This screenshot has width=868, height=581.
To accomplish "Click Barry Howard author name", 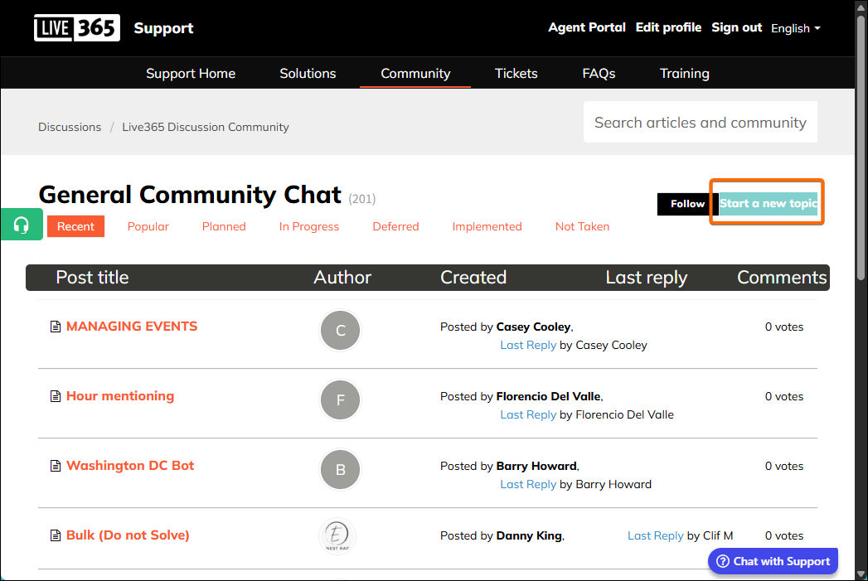I will pyautogui.click(x=536, y=467).
